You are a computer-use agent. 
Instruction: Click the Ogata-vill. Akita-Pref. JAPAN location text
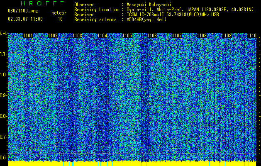pos(190,10)
